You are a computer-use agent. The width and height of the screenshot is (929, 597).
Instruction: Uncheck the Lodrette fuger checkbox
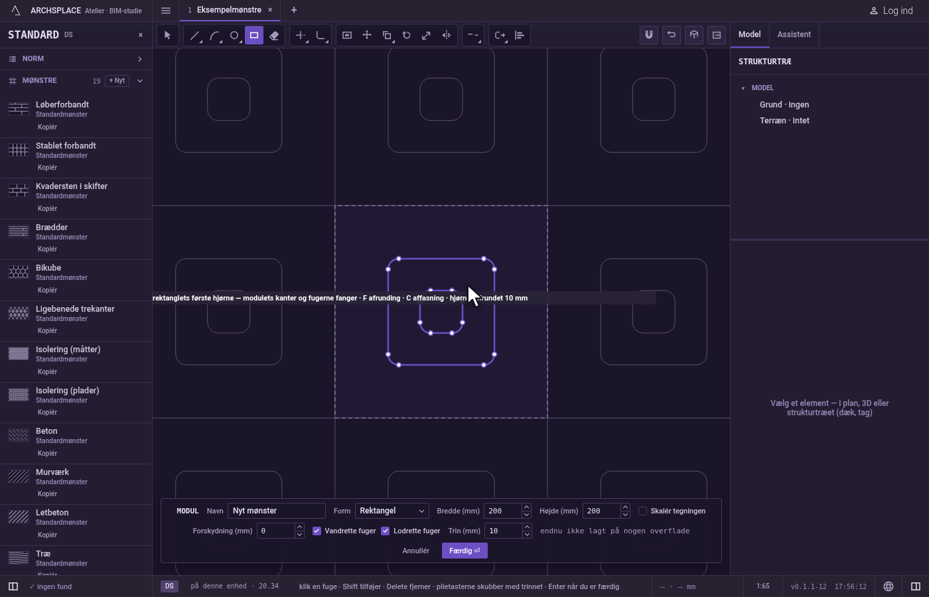[x=385, y=531]
